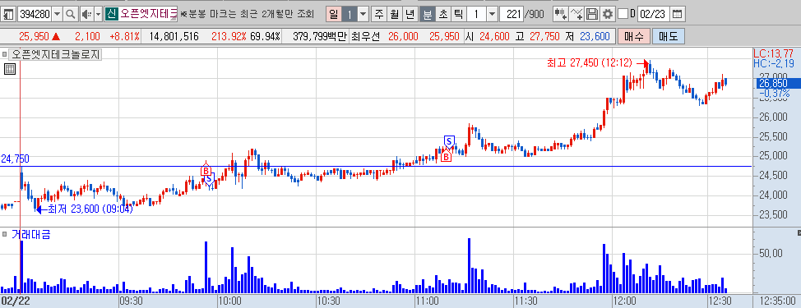Image resolution: width=801 pixels, height=308 pixels.
Task: Select the 분 (minute) chart tab
Action: pos(427,14)
